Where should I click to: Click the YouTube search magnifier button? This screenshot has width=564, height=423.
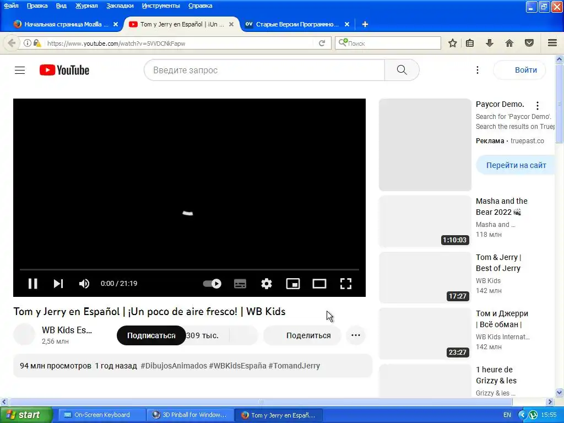pos(402,70)
